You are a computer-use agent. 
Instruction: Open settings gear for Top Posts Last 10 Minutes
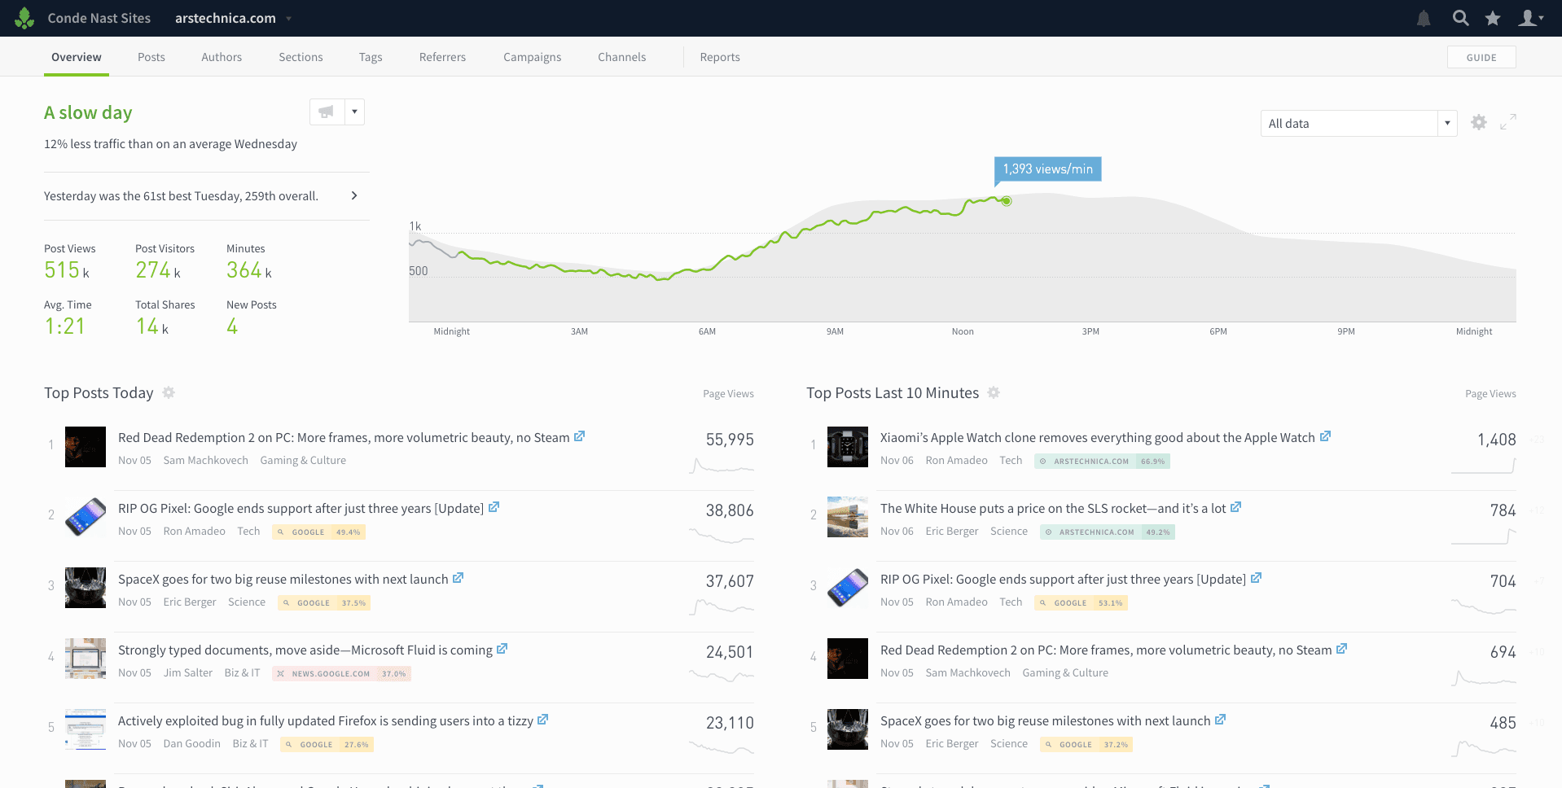coord(994,393)
